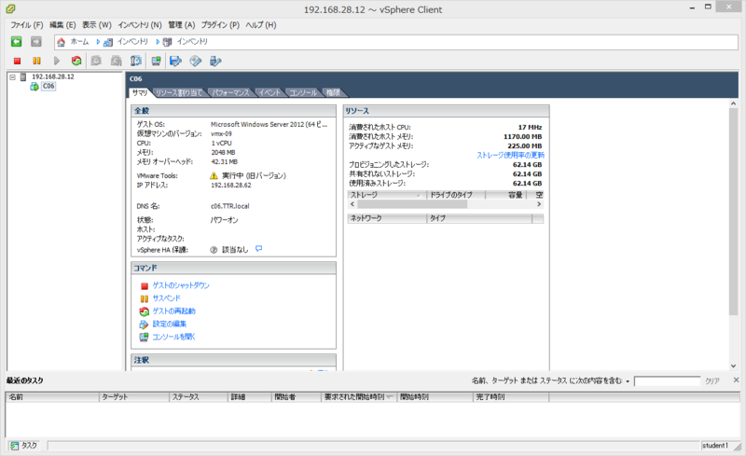Open the task filter criteria dropdown arrow
The height and width of the screenshot is (456, 746).
[x=628, y=381]
